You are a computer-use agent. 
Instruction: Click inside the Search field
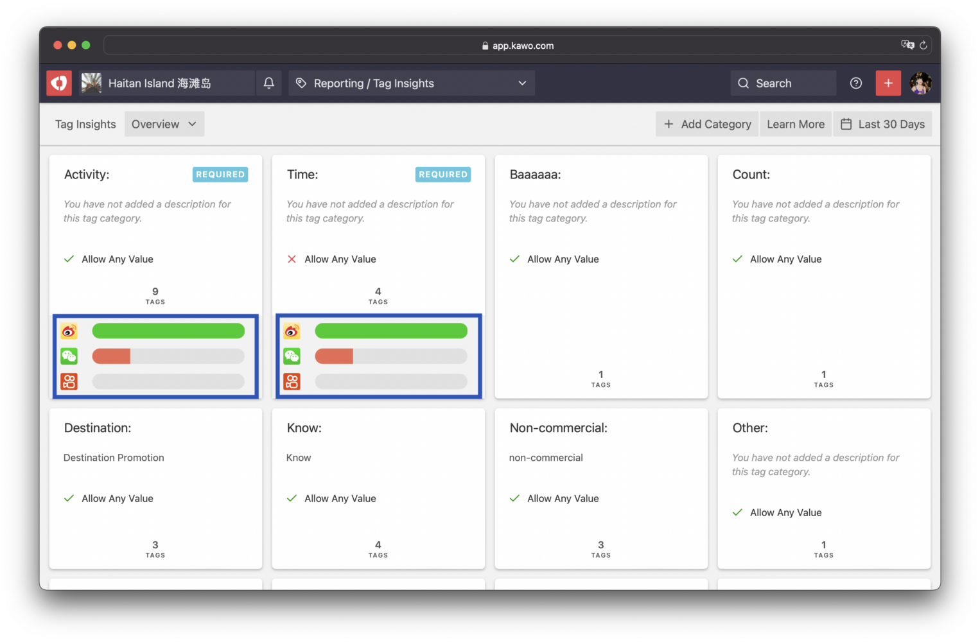(x=783, y=83)
